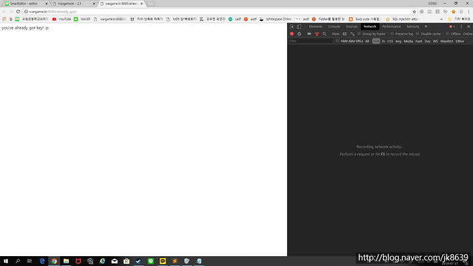Open the Mail app from the taskbar

pos(114,261)
